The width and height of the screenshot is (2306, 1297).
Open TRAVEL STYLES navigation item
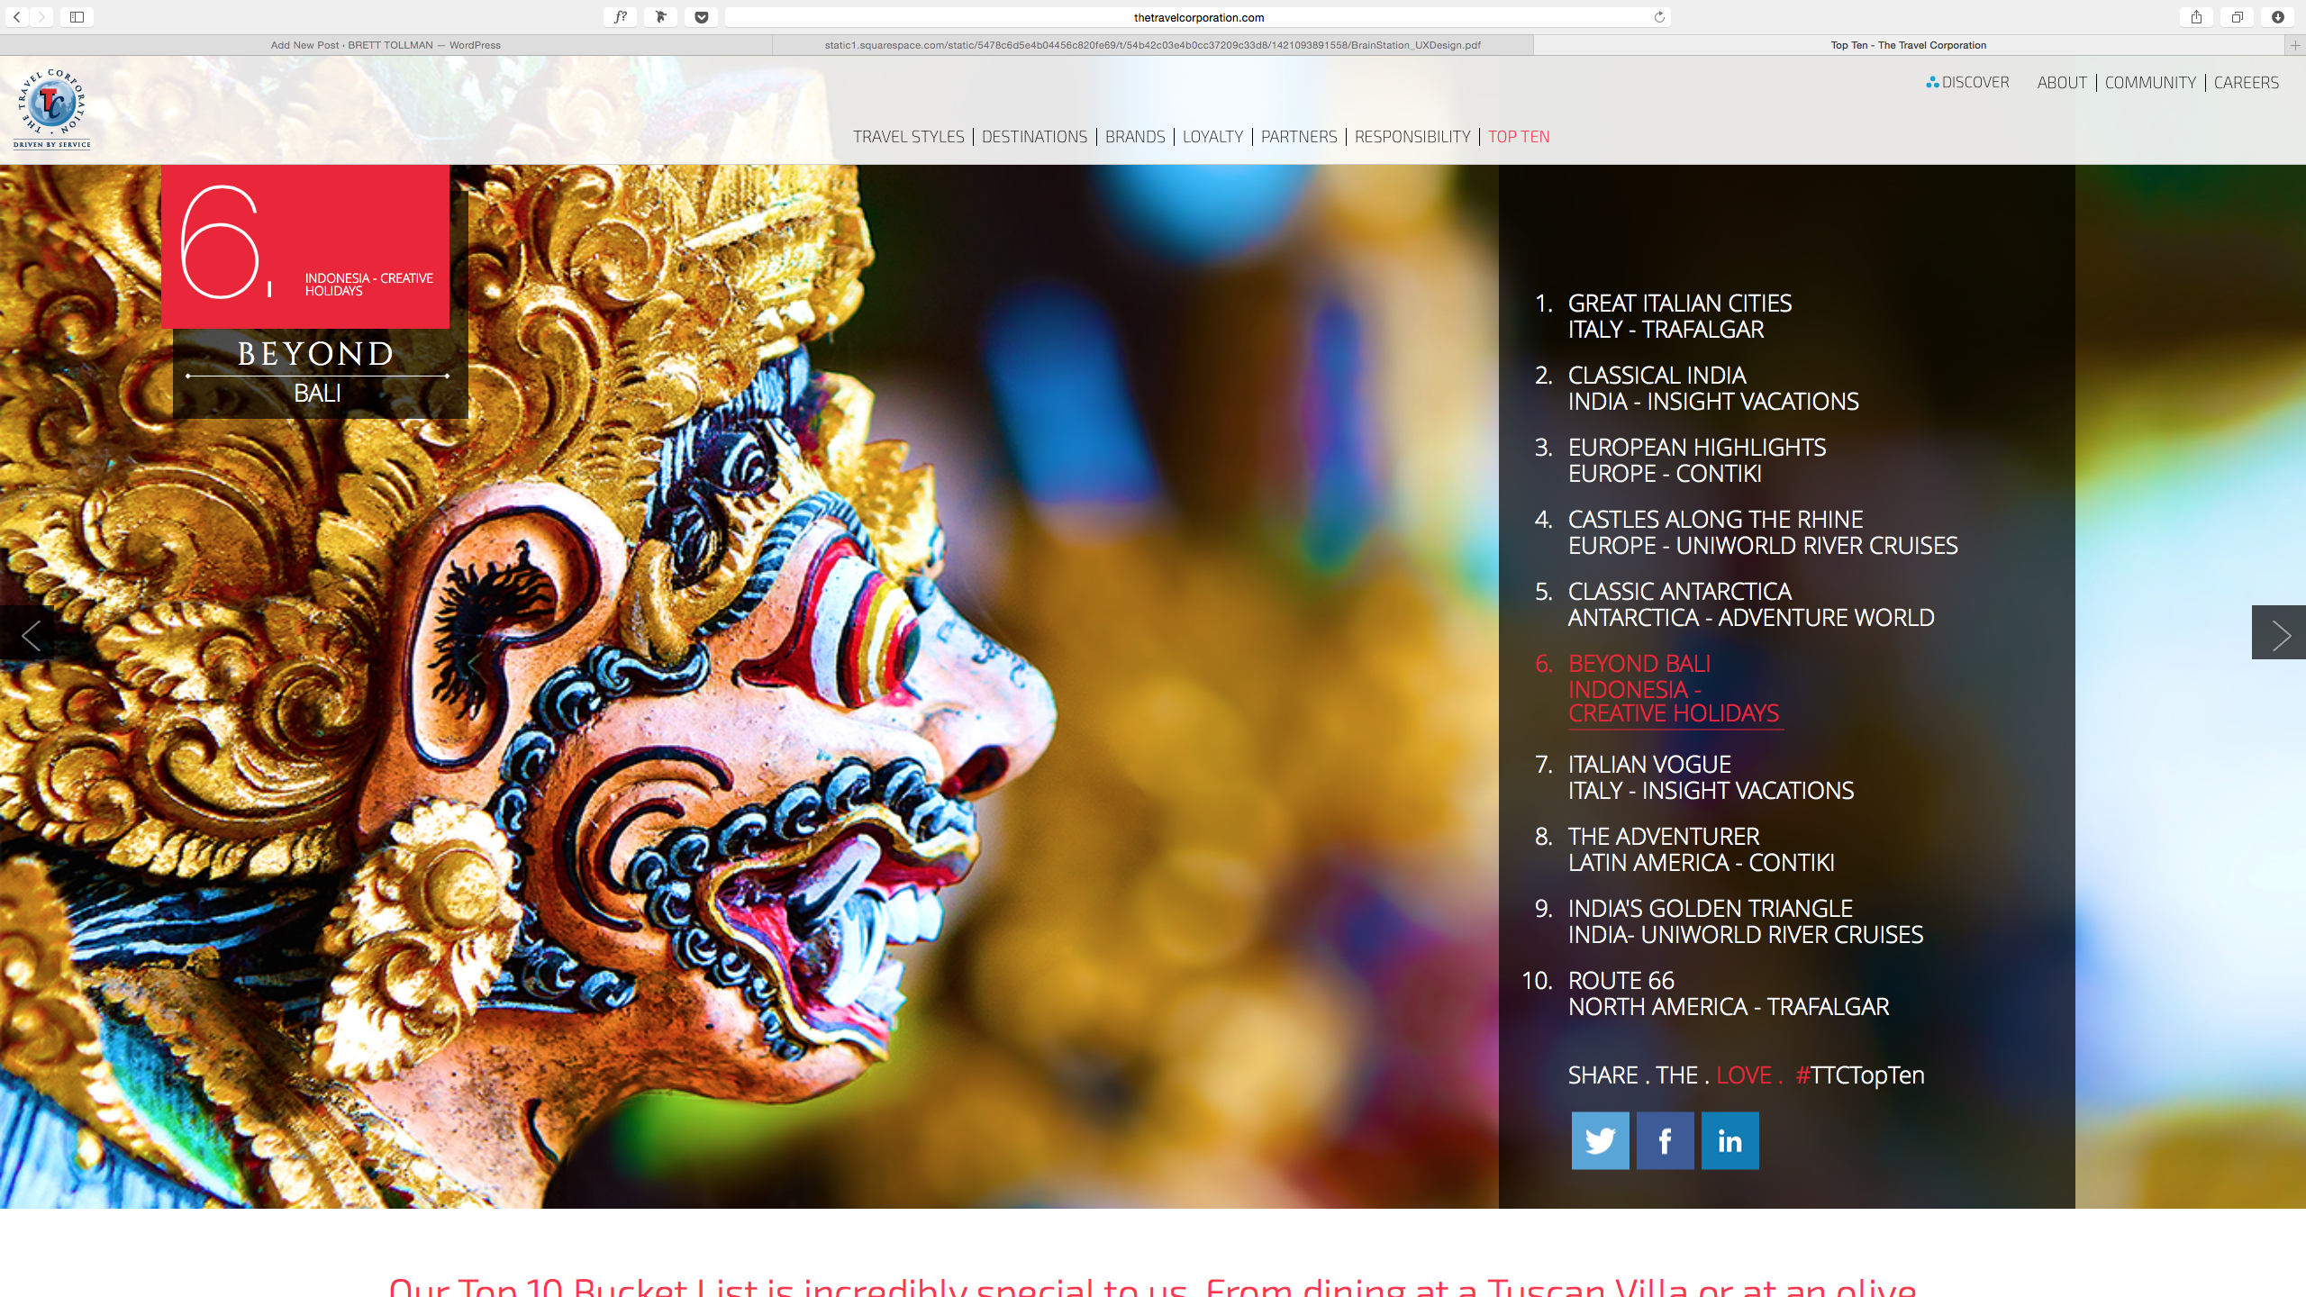908,137
